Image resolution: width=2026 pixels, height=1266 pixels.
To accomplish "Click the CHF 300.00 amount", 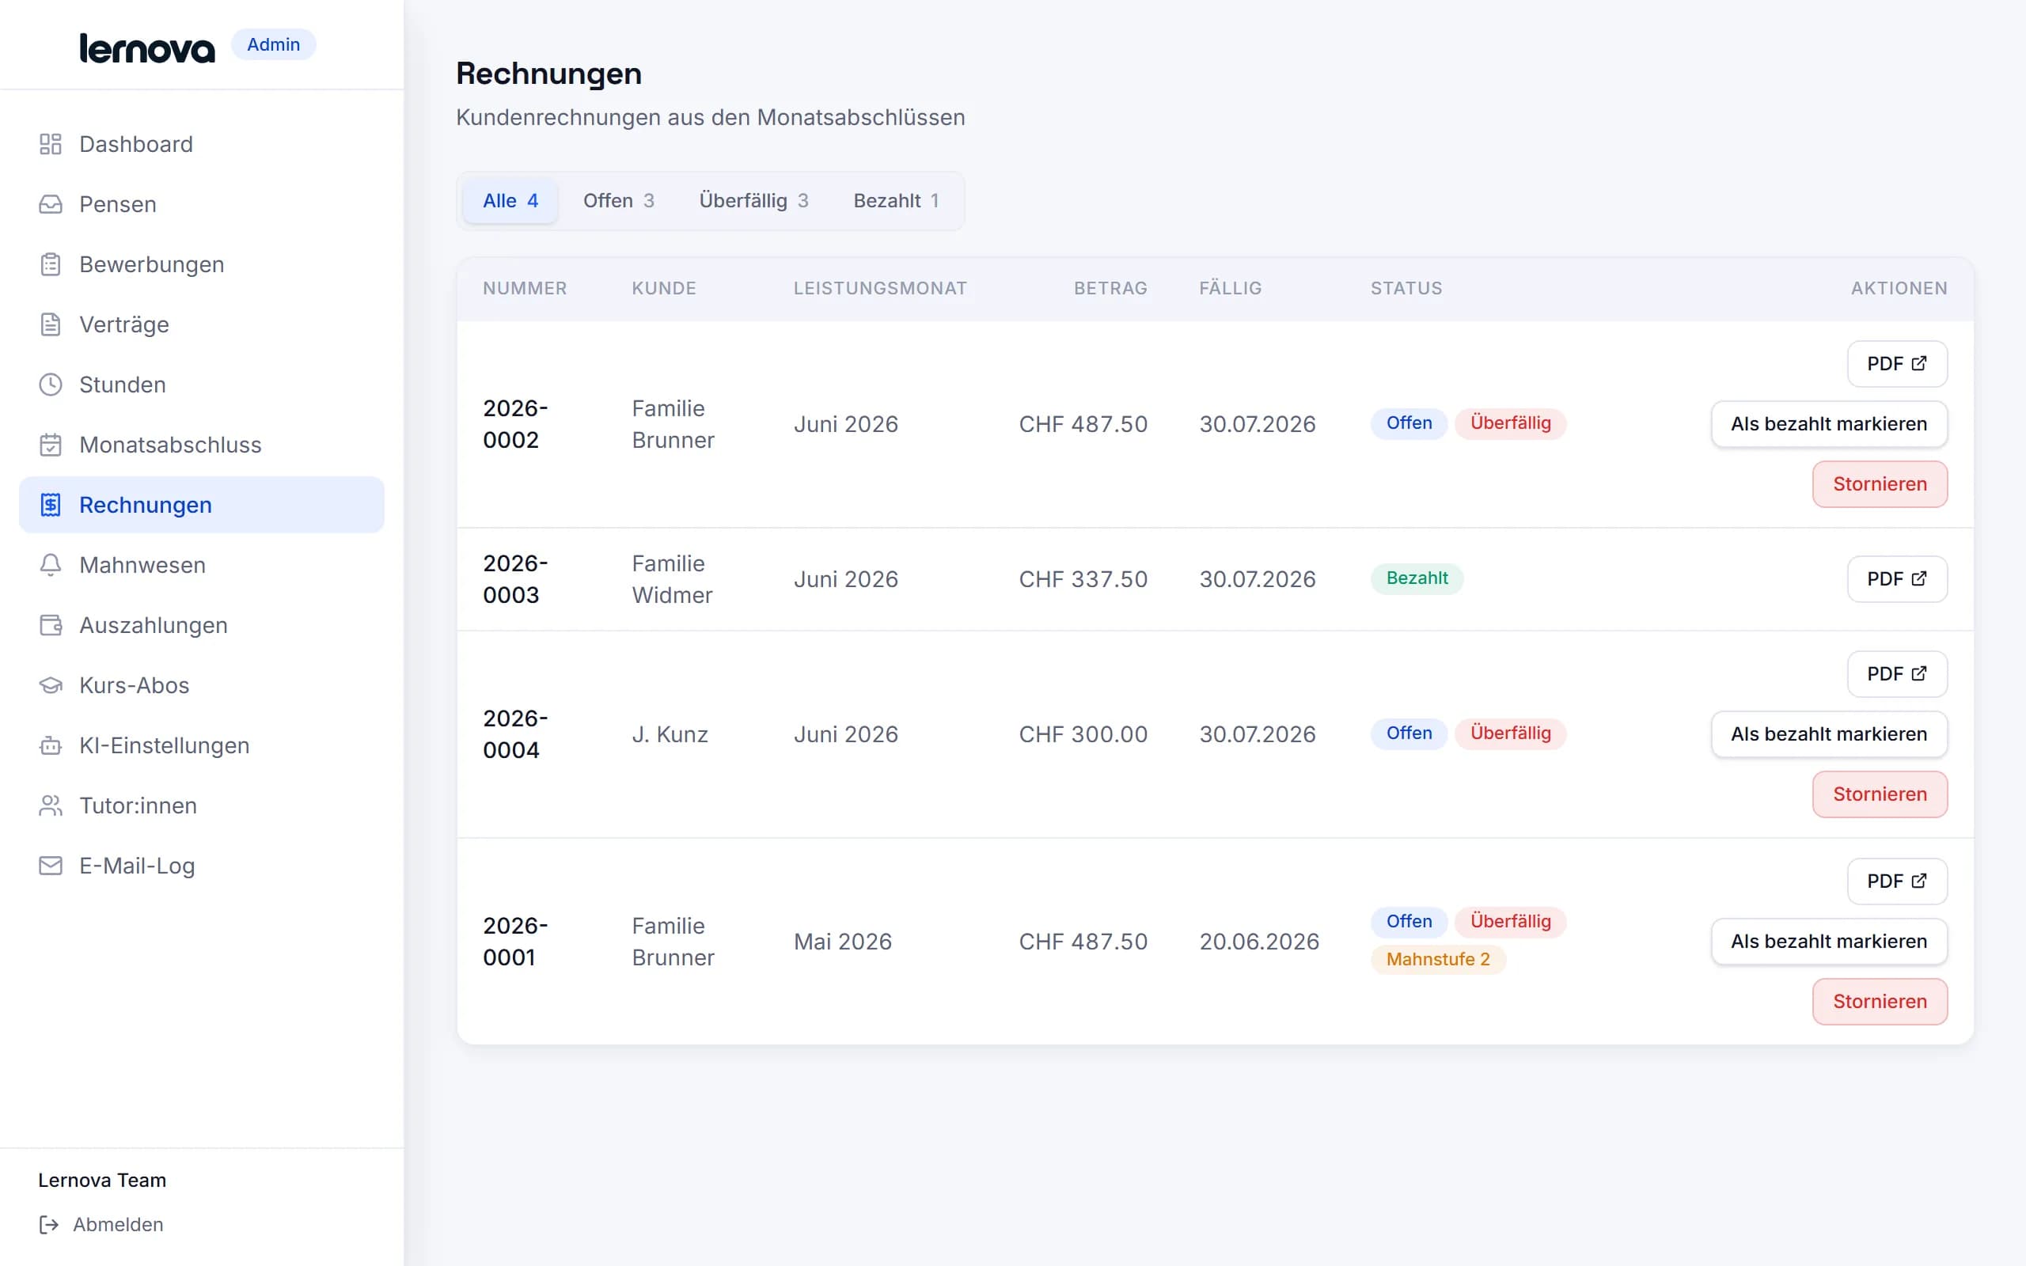I will [1083, 734].
